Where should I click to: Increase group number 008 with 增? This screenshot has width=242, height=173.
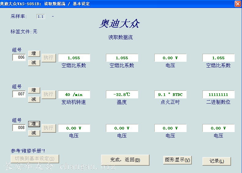click(34, 124)
